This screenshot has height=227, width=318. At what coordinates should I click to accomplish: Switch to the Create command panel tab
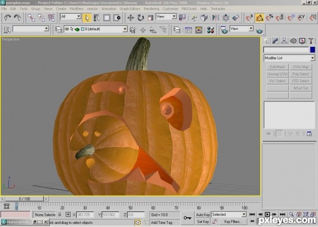click(266, 41)
